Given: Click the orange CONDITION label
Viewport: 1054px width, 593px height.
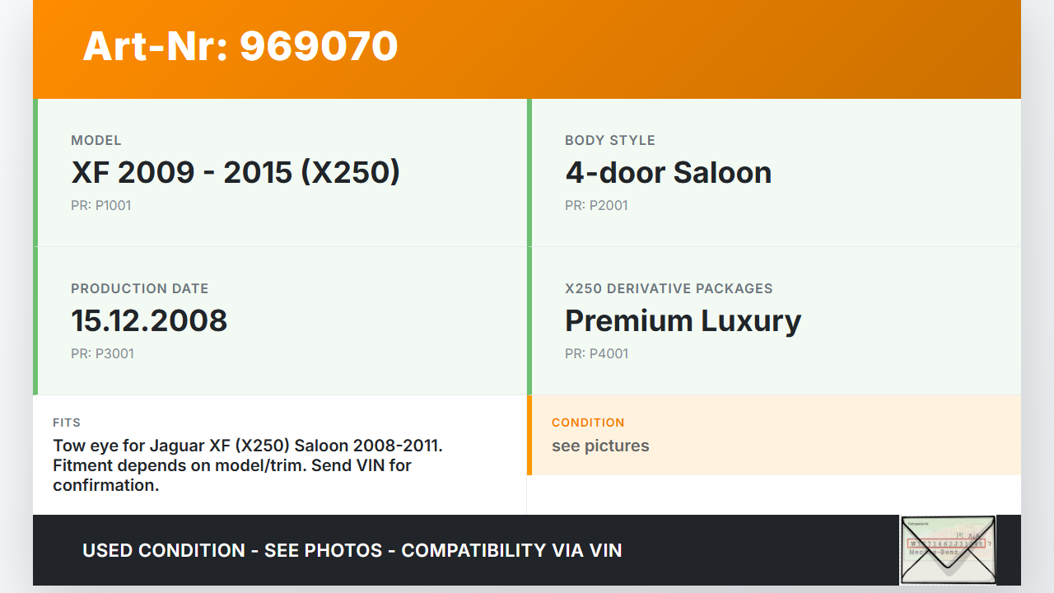Looking at the screenshot, I should pyautogui.click(x=588, y=423).
